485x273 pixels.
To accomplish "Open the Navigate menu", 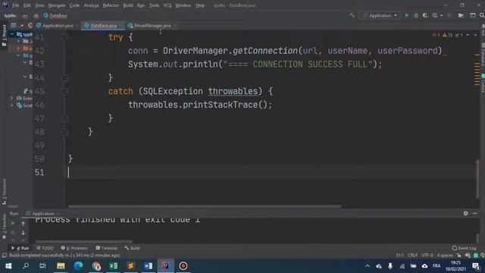I will tap(57, 5).
